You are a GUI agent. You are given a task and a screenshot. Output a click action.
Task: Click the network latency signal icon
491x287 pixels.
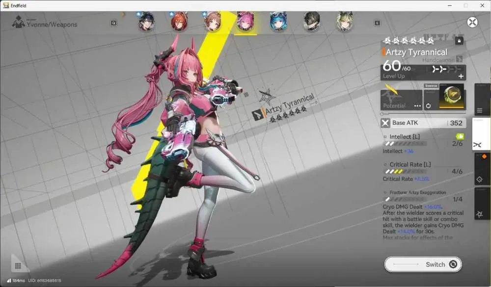[x=9, y=281]
